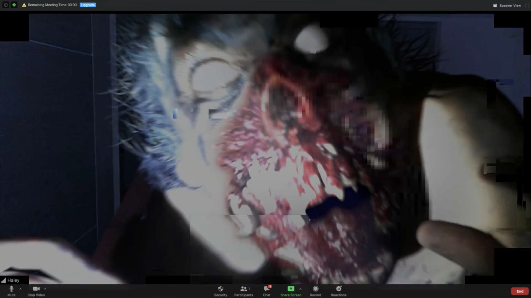
Task: Open the meeting information icon
Action: pos(5,5)
